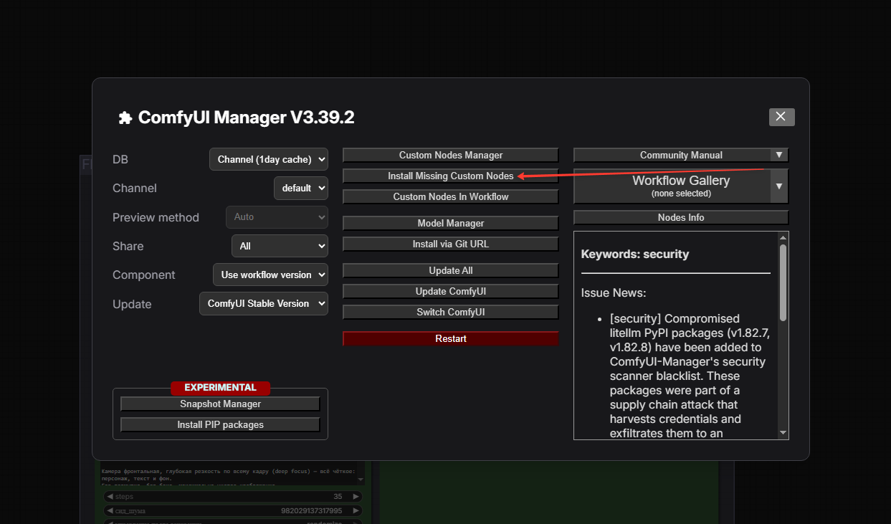Open the Channel default dropdown
This screenshot has height=524, width=891.
click(301, 188)
